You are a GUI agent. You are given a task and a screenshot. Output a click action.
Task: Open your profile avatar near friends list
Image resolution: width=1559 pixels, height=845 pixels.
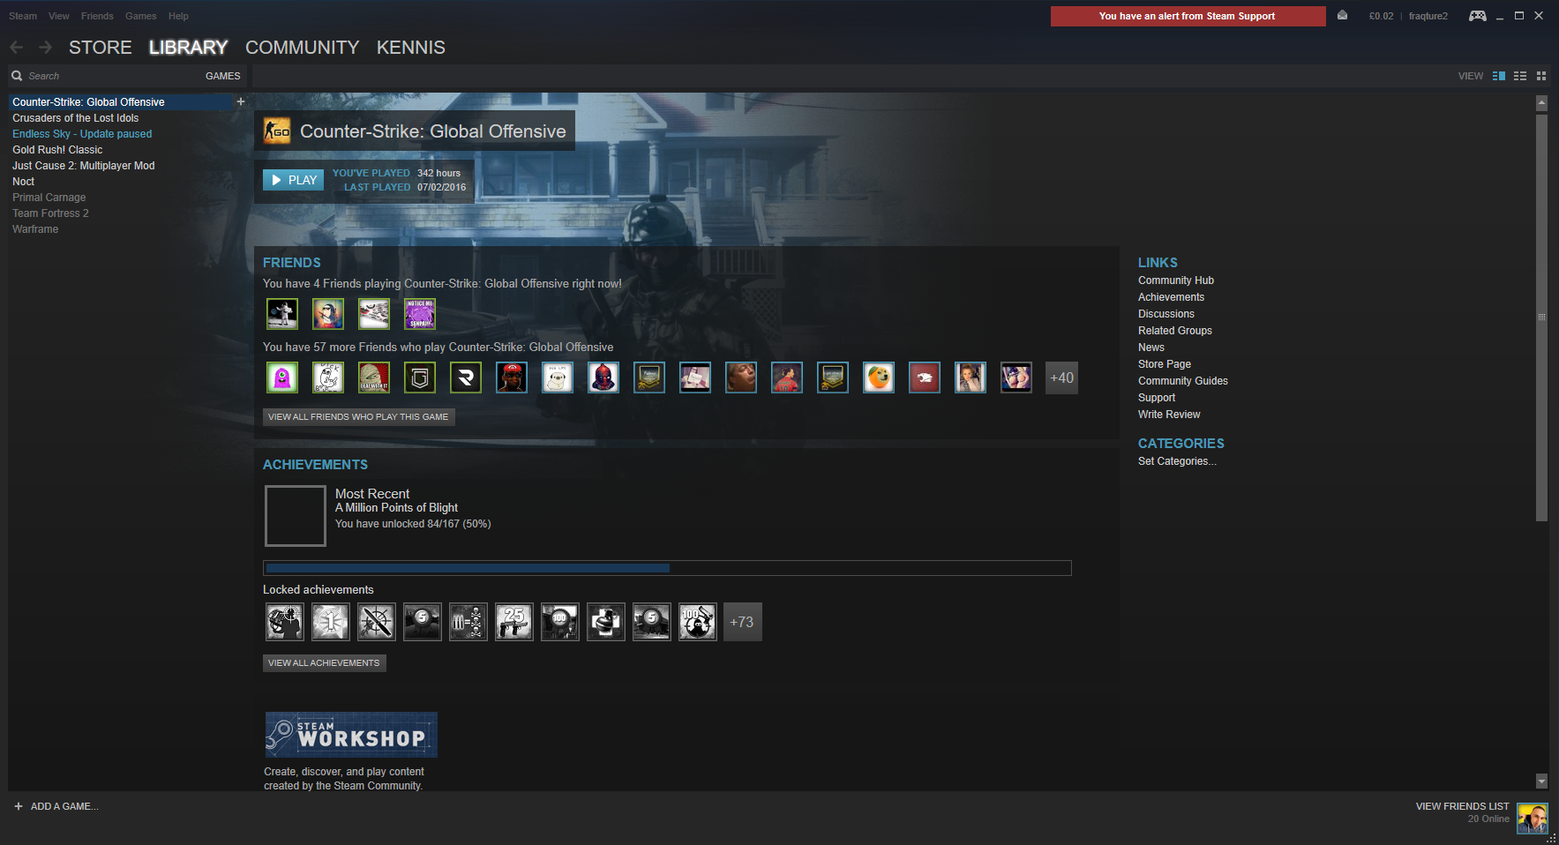pos(1533,819)
